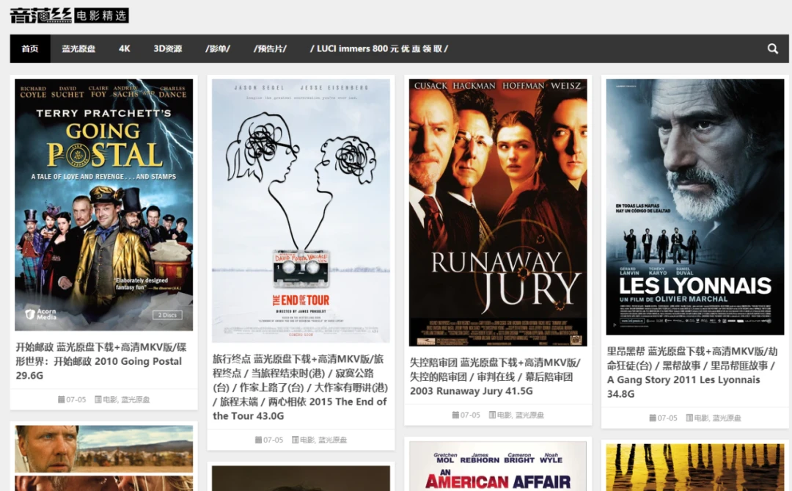792x491 pixels.
Task: Click 蓝光原盘 category under Les Lyonnais
Action: (x=727, y=418)
